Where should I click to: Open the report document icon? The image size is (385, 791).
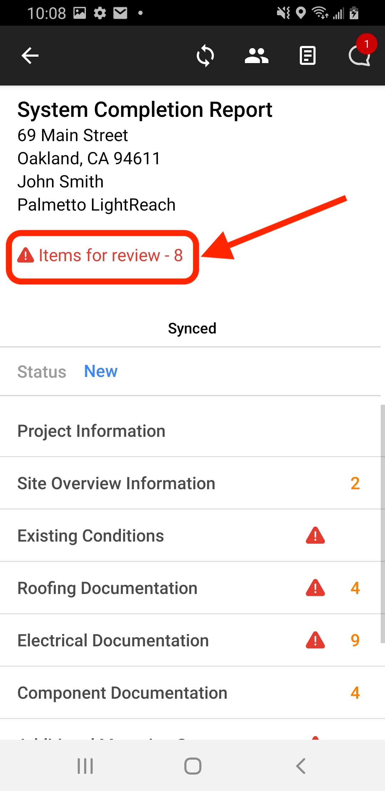(x=307, y=56)
